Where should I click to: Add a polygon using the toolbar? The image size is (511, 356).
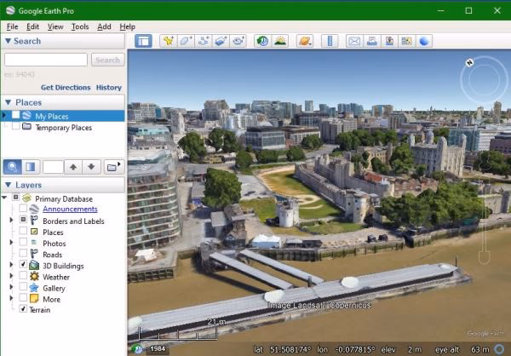coord(186,41)
